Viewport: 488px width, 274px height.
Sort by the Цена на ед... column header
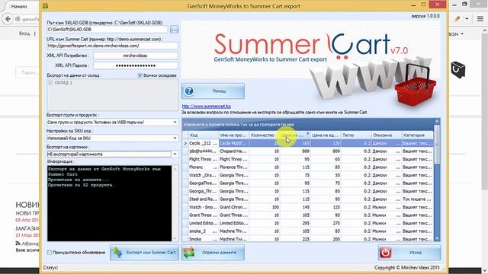pyautogui.click(x=326, y=135)
